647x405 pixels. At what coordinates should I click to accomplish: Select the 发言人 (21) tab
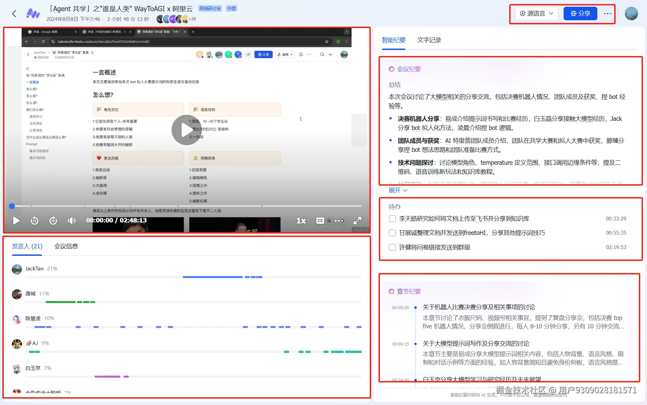tap(27, 246)
